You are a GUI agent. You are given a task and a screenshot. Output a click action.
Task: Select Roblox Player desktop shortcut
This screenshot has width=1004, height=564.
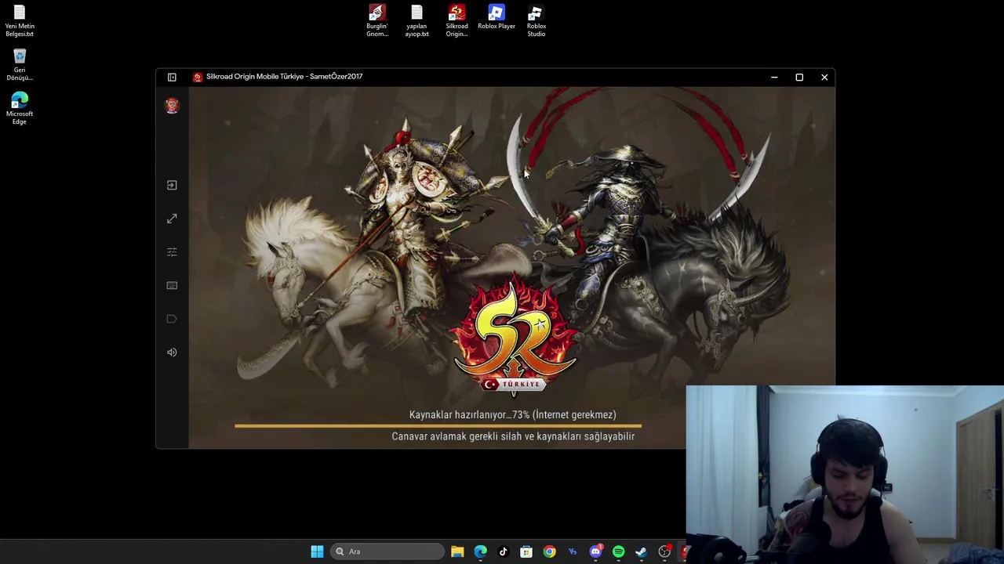[x=497, y=17]
